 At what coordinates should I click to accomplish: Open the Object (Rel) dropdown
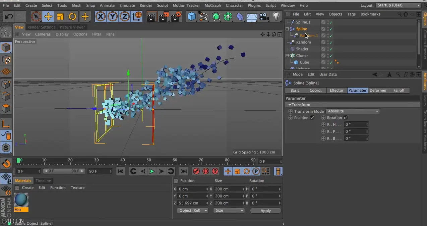(193, 211)
